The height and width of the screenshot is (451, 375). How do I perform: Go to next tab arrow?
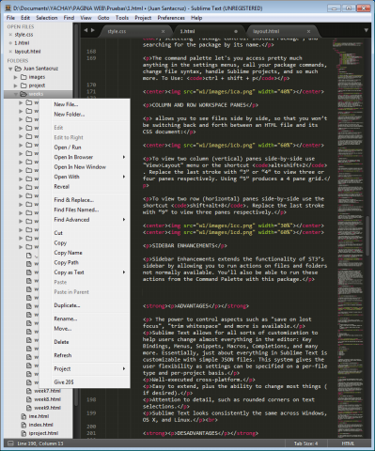point(93,30)
